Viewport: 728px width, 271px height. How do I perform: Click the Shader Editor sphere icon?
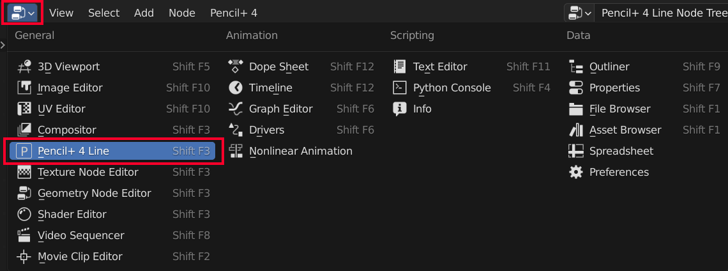24,214
